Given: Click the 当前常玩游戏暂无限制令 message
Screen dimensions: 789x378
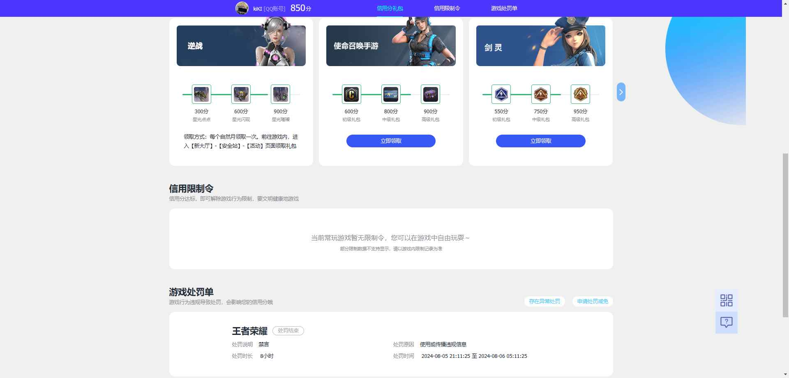Looking at the screenshot, I should click(391, 238).
